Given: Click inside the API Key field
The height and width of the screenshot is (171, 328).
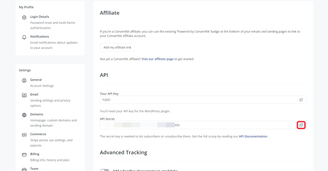Looking at the screenshot, I should [192, 100].
